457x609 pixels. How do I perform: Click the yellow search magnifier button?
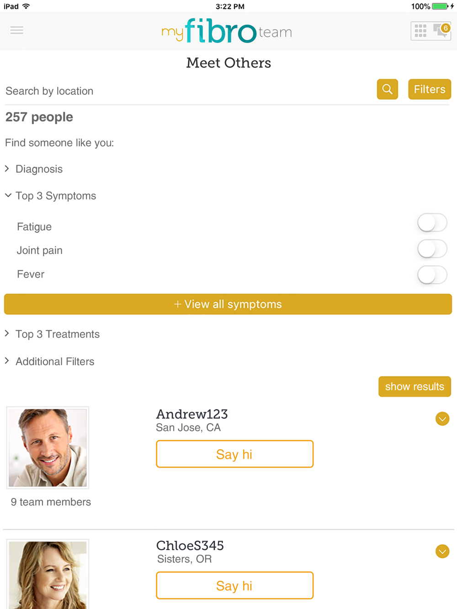[388, 89]
